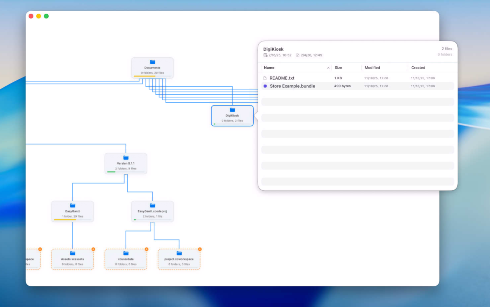
Task: Select the DigiKiosk folder node
Action: click(232, 116)
